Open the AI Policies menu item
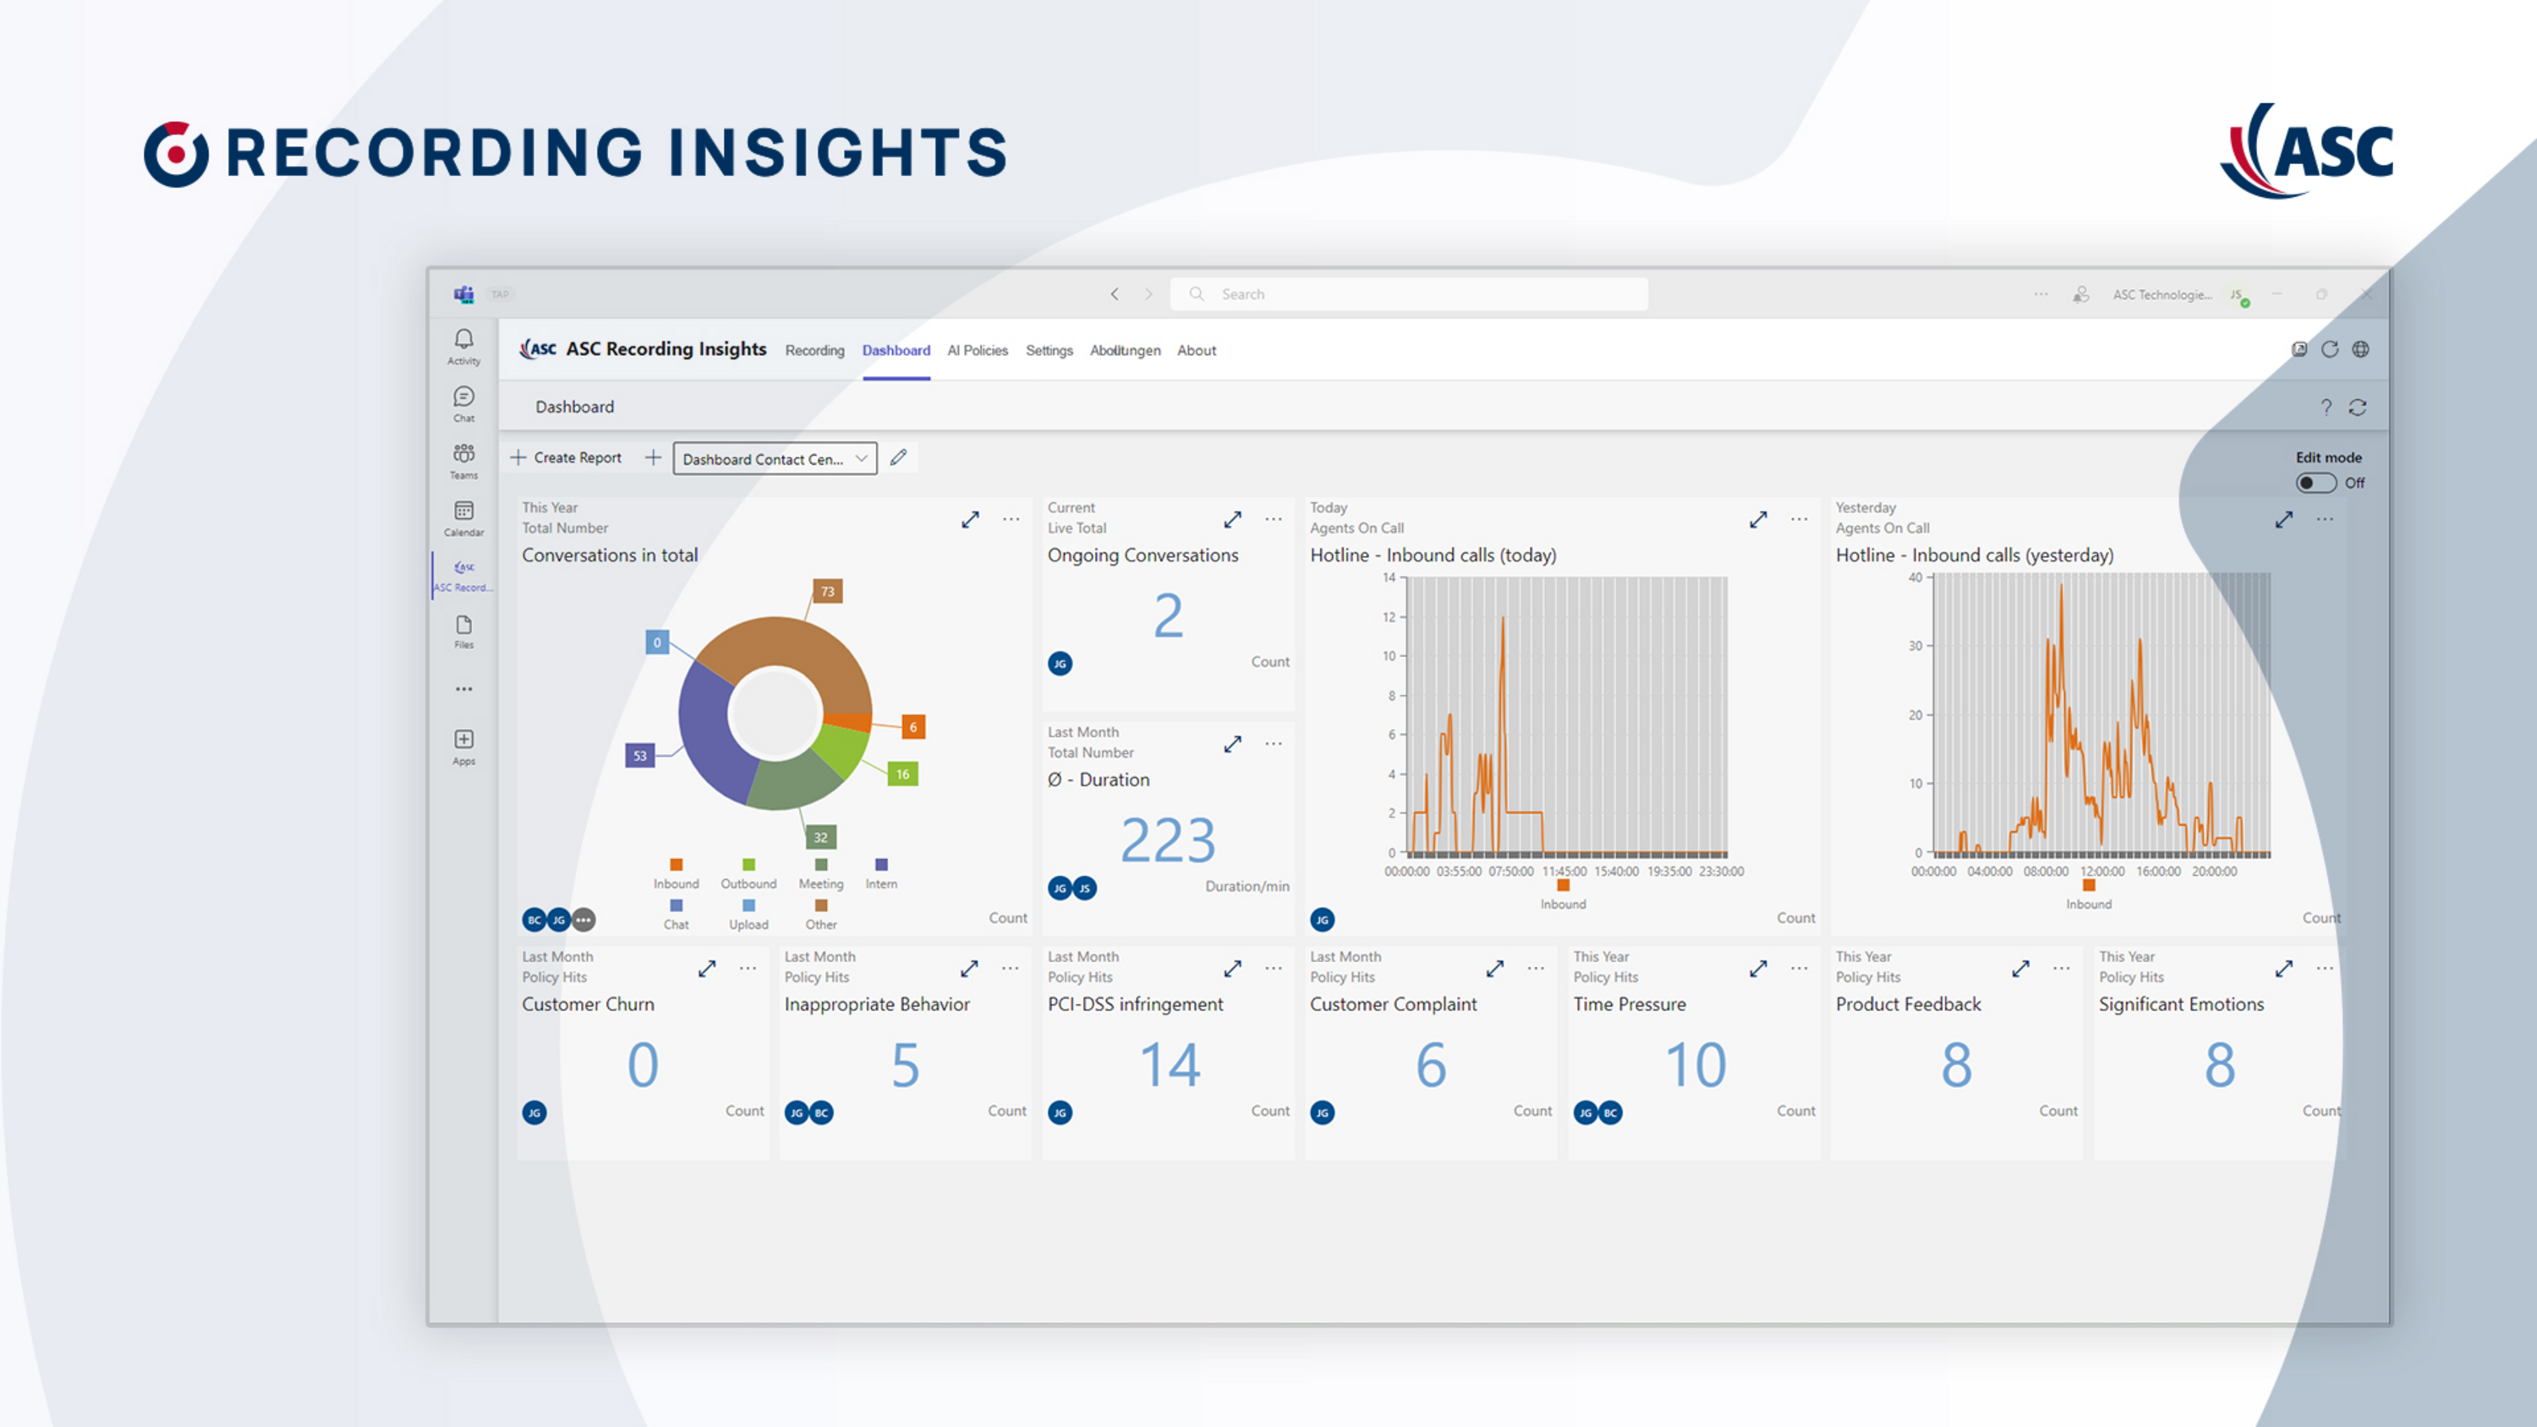The image size is (2537, 1427). point(977,351)
